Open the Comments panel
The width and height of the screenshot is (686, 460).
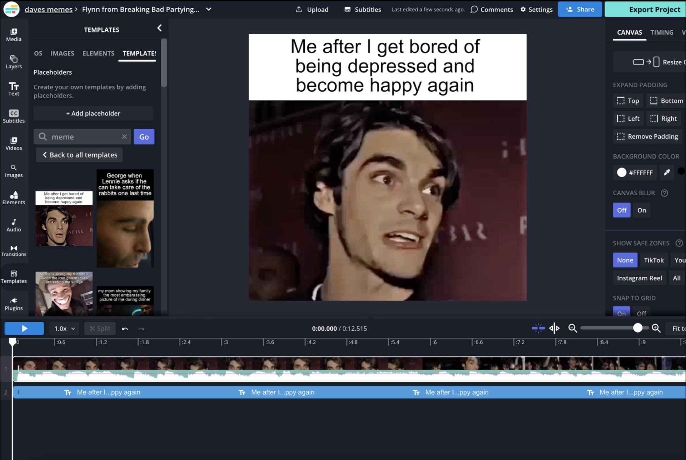click(x=492, y=9)
